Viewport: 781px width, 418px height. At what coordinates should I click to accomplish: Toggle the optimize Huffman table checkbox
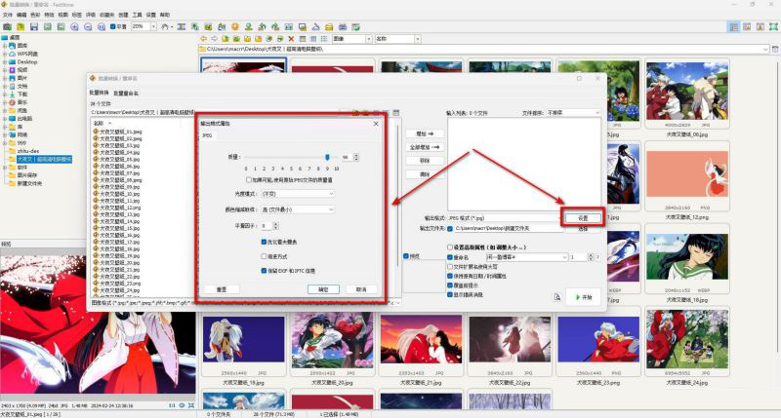coord(264,242)
